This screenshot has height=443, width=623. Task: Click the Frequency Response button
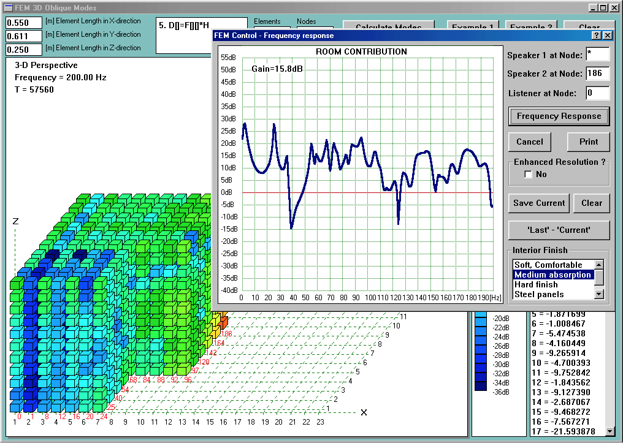click(x=559, y=116)
